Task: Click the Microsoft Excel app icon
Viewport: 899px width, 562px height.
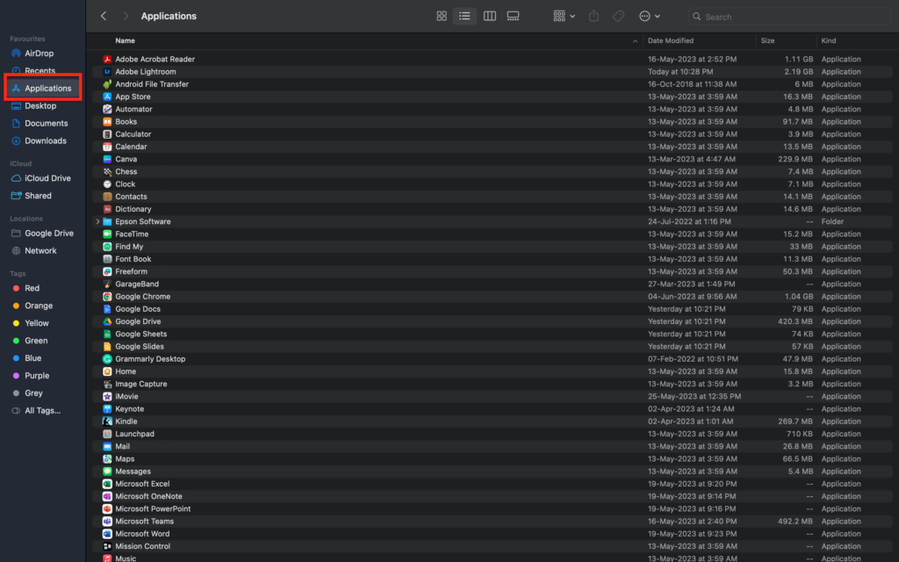Action: point(107,484)
